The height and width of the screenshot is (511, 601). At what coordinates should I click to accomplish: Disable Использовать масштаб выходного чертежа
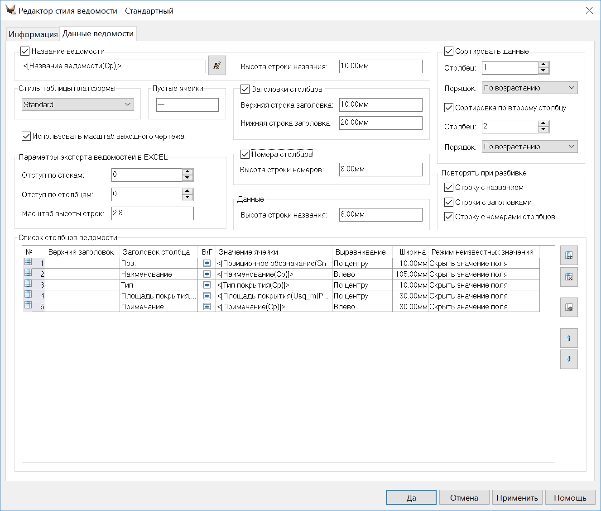26,136
